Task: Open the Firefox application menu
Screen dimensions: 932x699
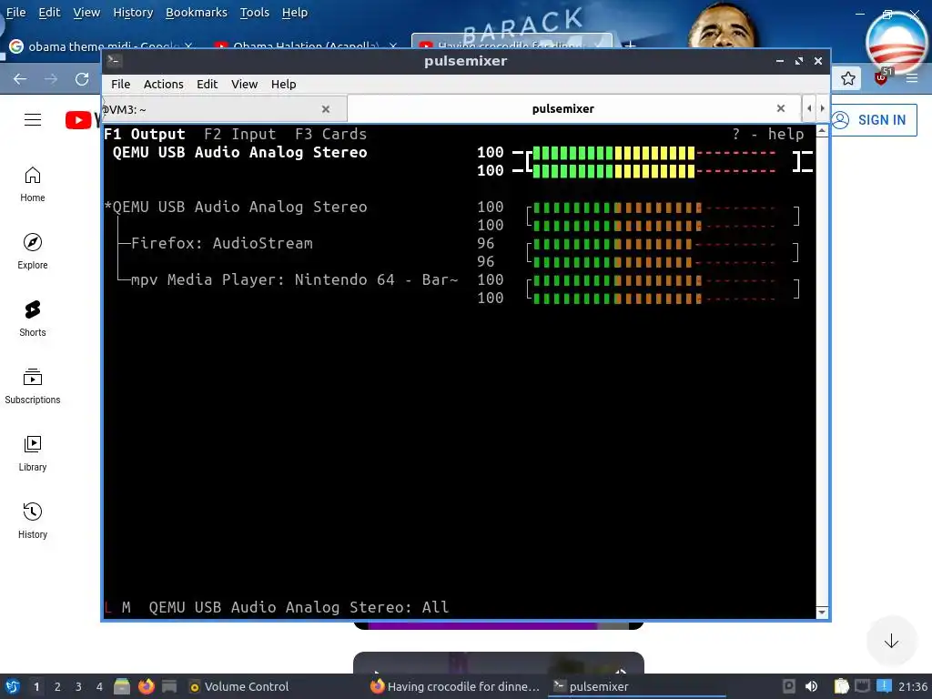Action: click(912, 78)
